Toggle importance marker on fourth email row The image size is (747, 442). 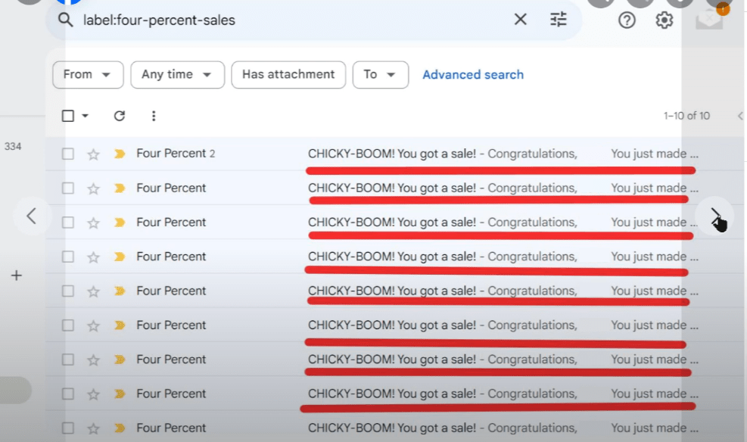pyautogui.click(x=120, y=257)
